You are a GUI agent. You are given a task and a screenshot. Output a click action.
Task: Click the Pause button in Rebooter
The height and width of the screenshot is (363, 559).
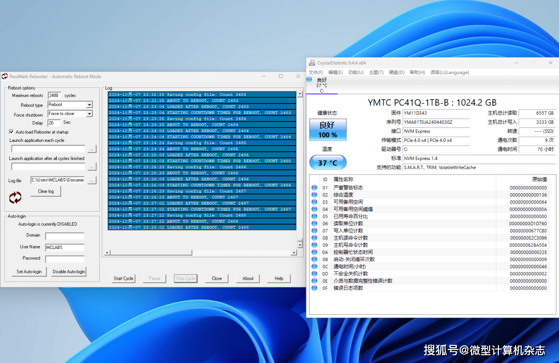(154, 279)
